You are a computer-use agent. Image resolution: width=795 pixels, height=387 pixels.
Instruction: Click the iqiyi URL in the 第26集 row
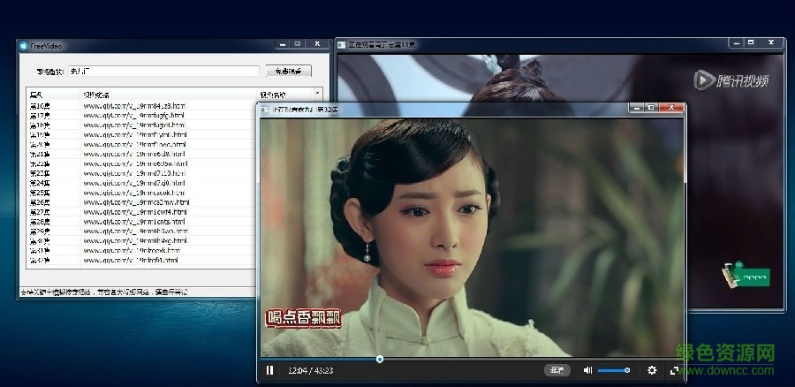tap(136, 202)
